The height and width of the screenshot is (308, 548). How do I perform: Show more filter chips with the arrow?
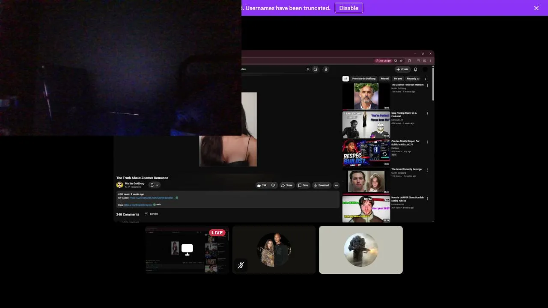pyautogui.click(x=425, y=79)
